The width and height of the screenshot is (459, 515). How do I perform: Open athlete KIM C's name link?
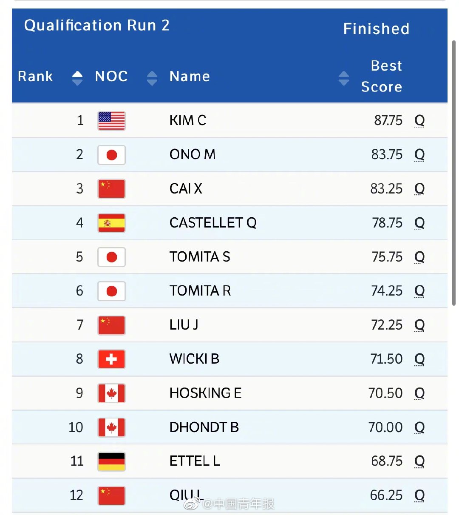tap(187, 121)
